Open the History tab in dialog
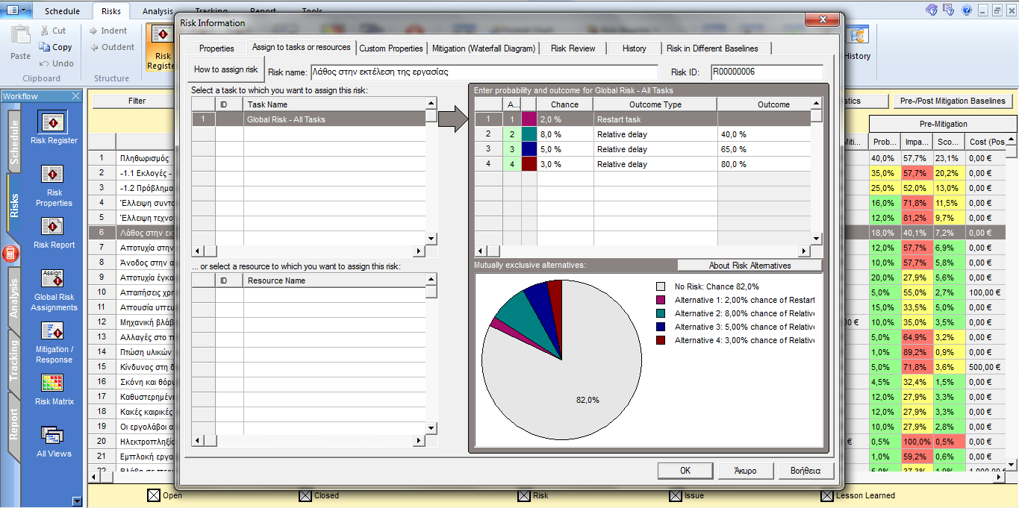 (634, 48)
